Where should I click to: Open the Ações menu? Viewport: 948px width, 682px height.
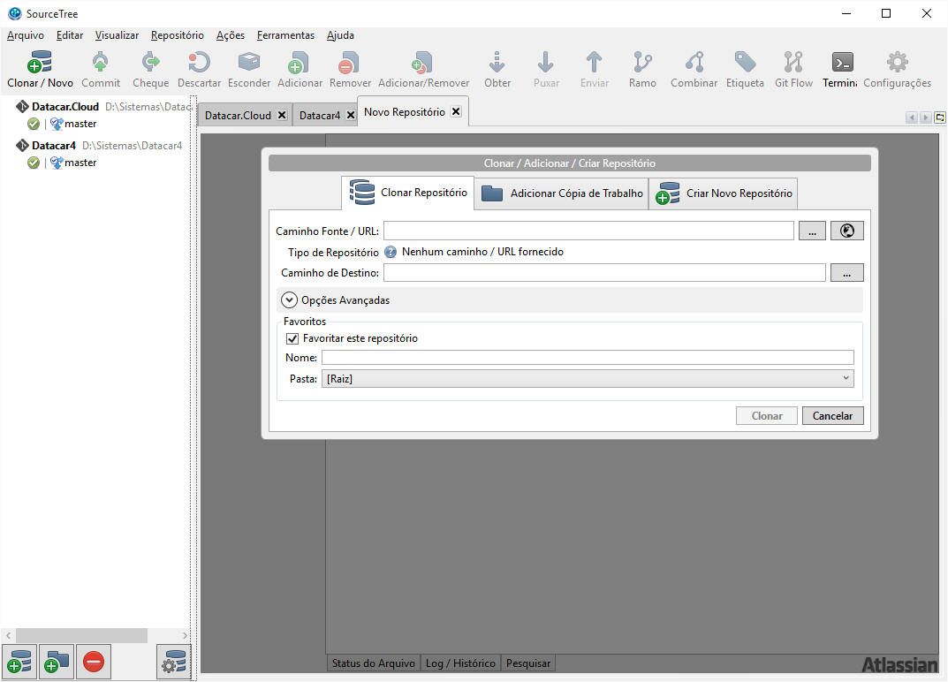[x=231, y=35]
